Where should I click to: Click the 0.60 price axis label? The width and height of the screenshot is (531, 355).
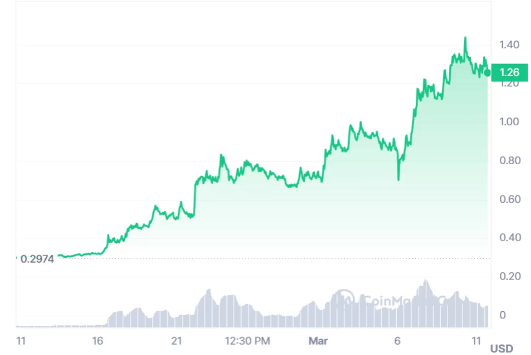tap(509, 199)
